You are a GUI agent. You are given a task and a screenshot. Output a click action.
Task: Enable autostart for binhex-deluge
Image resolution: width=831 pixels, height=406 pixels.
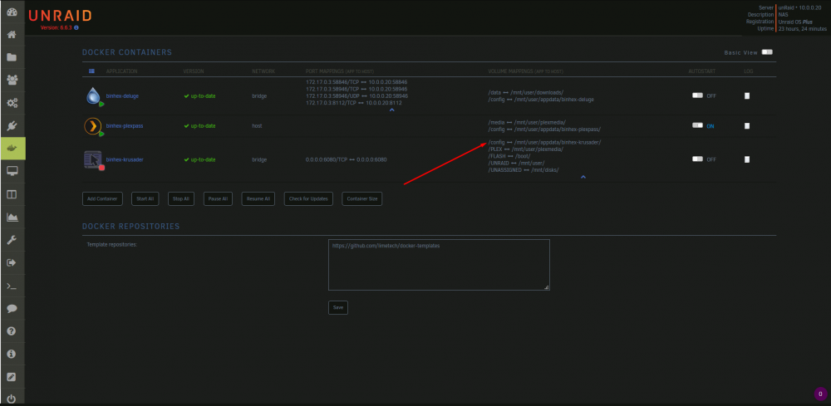(697, 95)
